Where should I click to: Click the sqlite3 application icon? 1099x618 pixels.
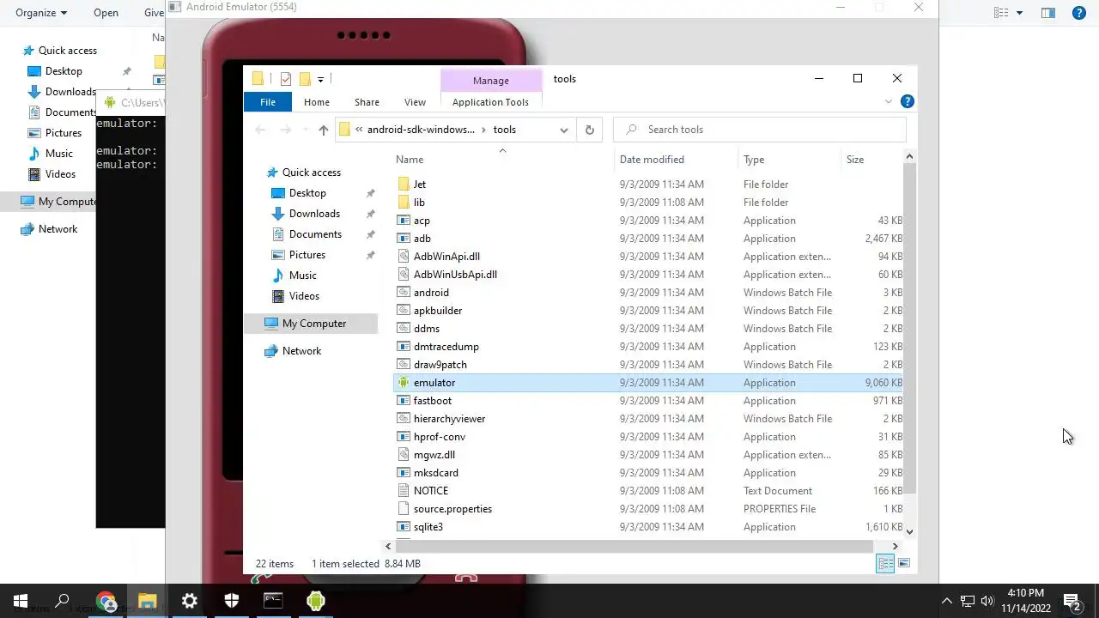tap(404, 527)
